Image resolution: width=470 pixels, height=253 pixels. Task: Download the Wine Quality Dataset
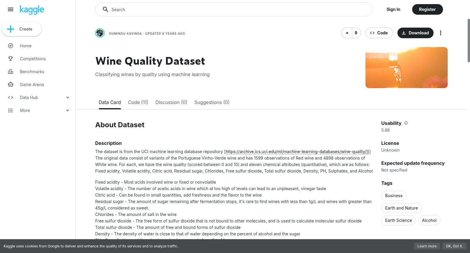[x=415, y=33]
